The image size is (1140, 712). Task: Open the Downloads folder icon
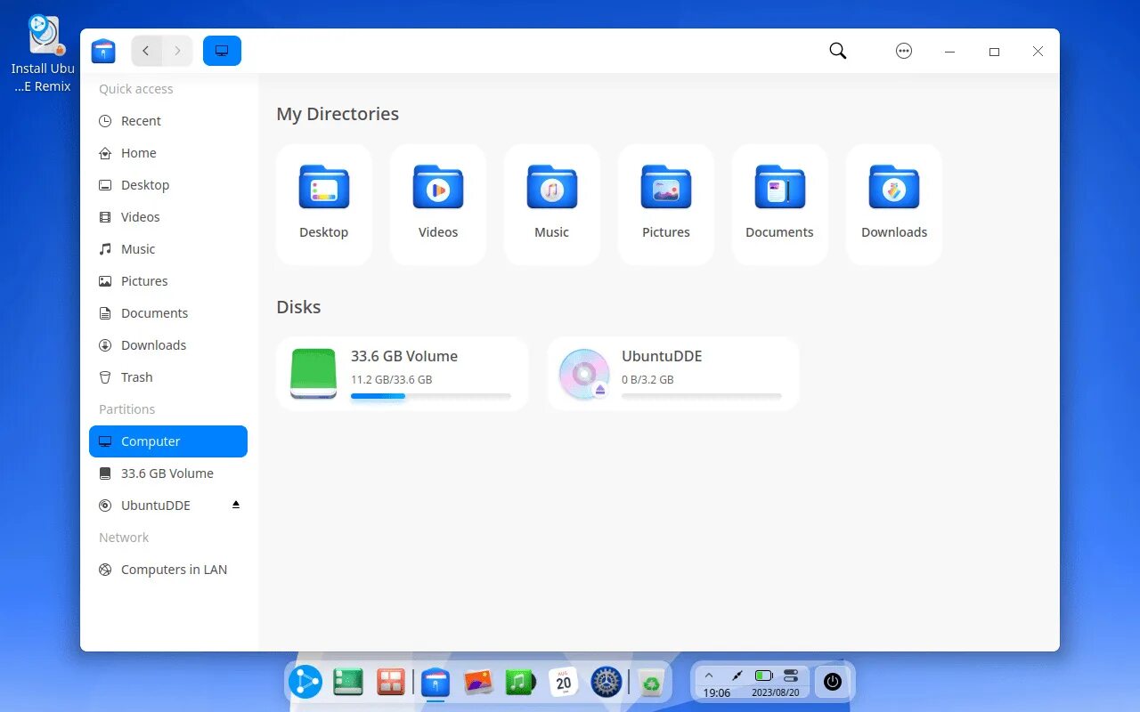pyautogui.click(x=894, y=187)
